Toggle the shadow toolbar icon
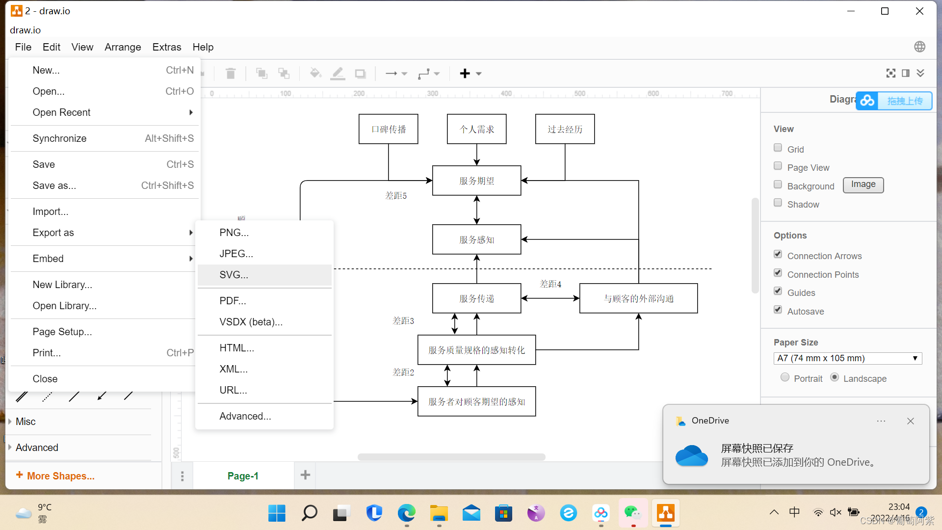The image size is (942, 530). pos(360,74)
